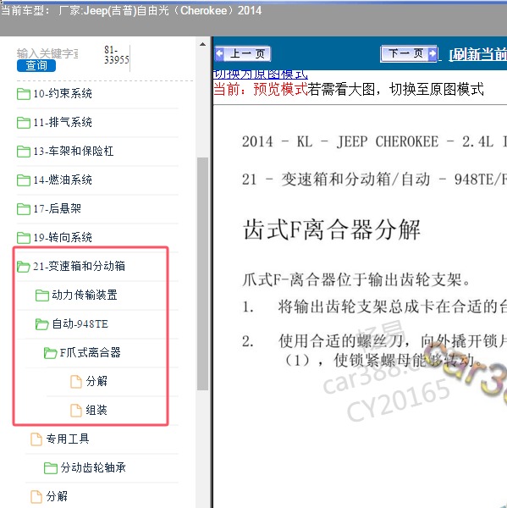Screen dimensions: 507x508
Task: Open 专用工具 page
Action: [68, 439]
